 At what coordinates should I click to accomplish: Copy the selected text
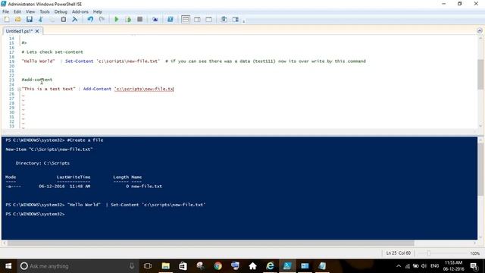(52, 20)
